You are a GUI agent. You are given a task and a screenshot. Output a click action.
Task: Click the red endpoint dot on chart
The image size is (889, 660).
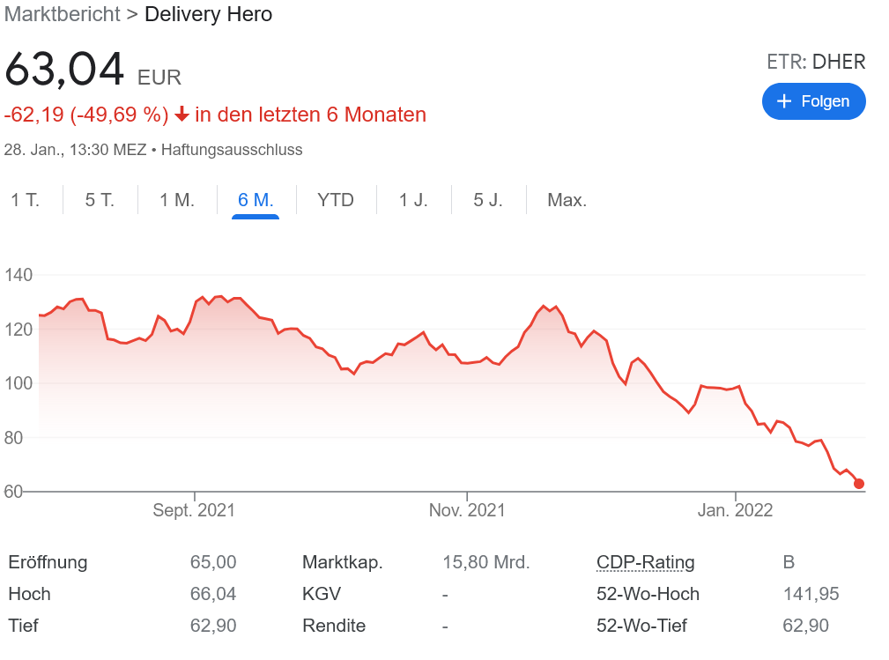click(859, 484)
